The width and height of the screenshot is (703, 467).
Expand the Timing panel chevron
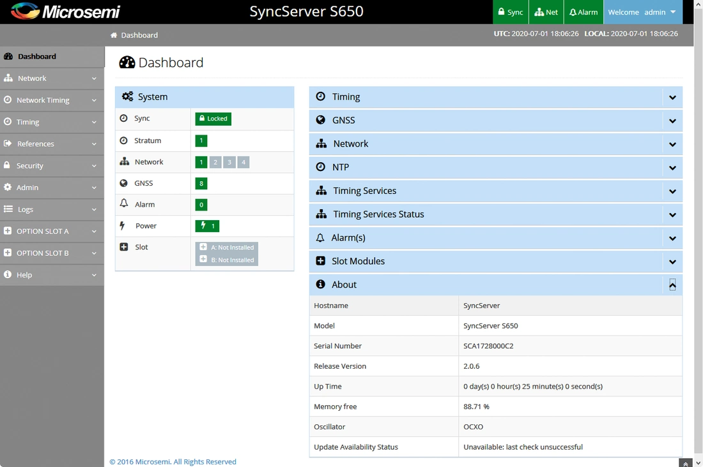click(x=672, y=97)
